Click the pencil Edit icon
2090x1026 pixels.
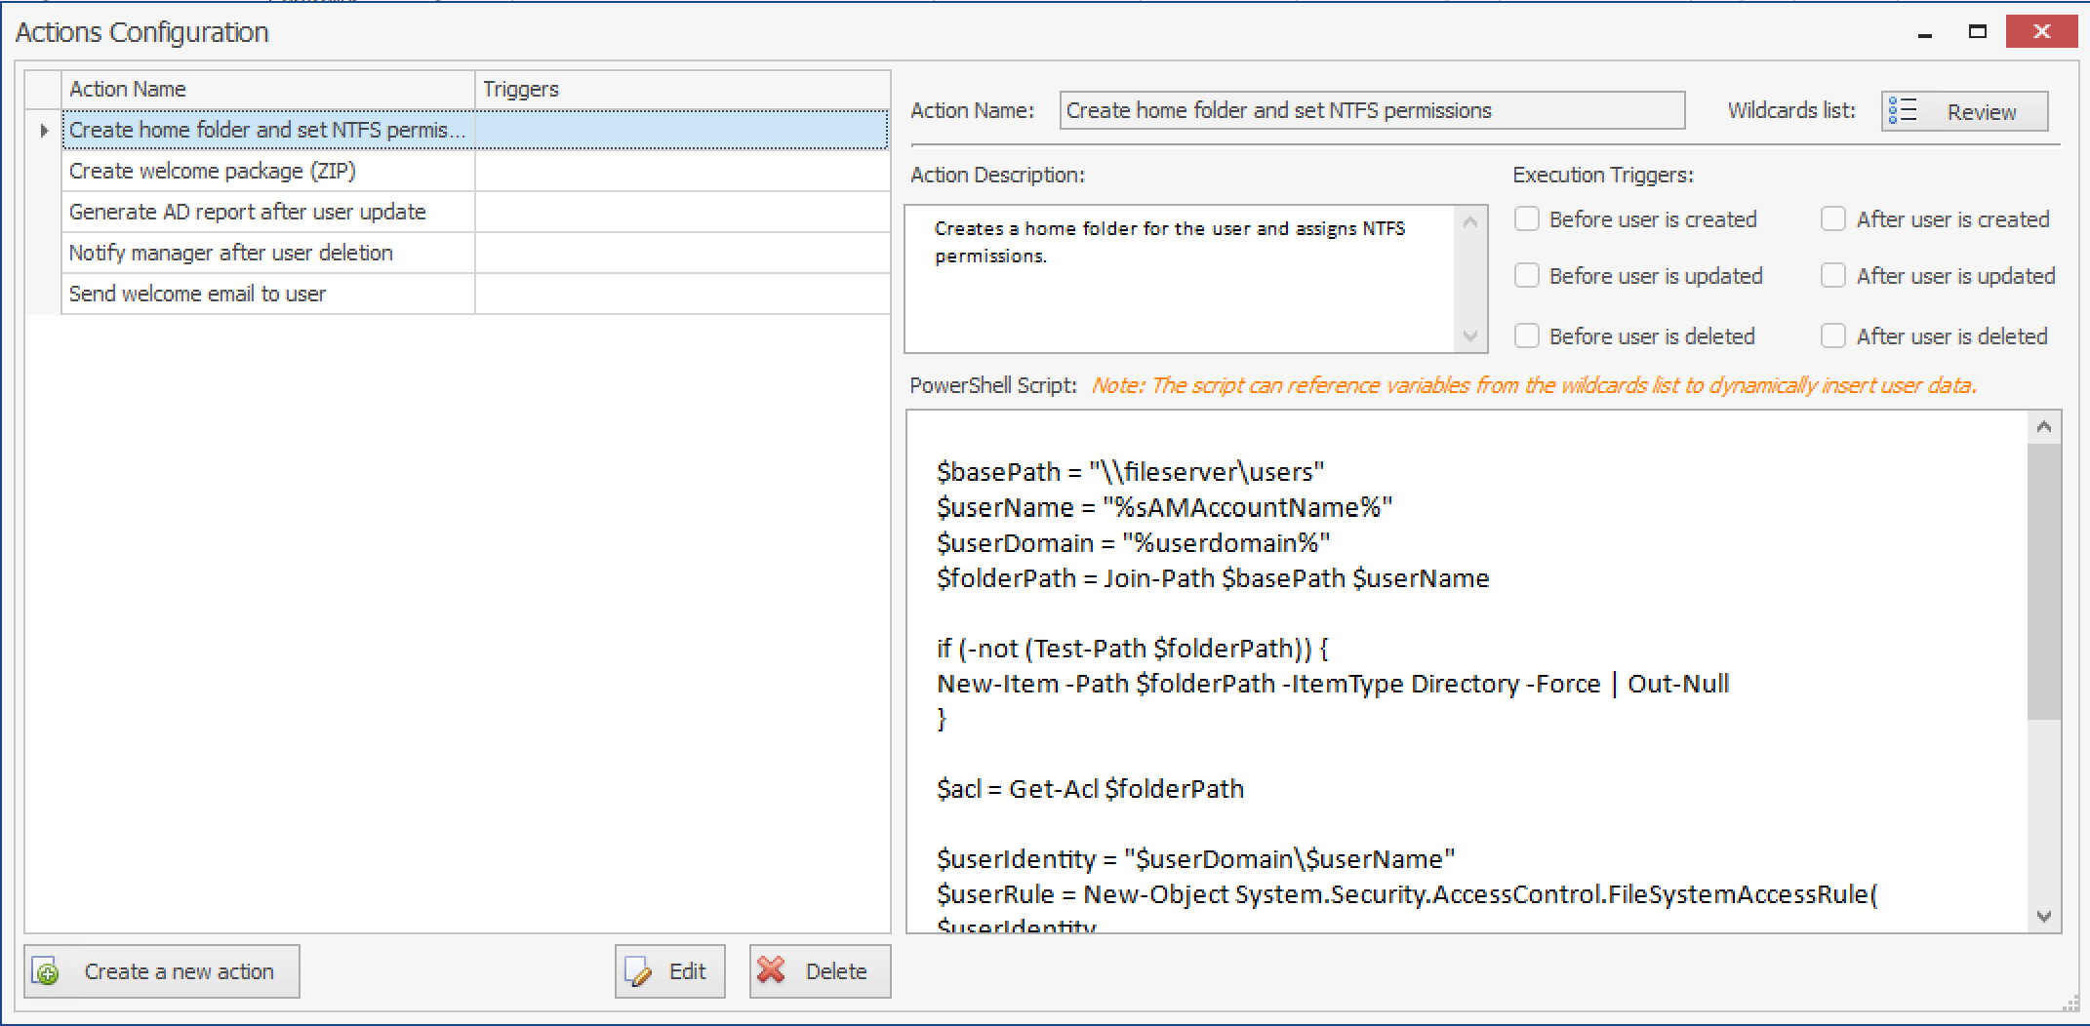click(639, 971)
